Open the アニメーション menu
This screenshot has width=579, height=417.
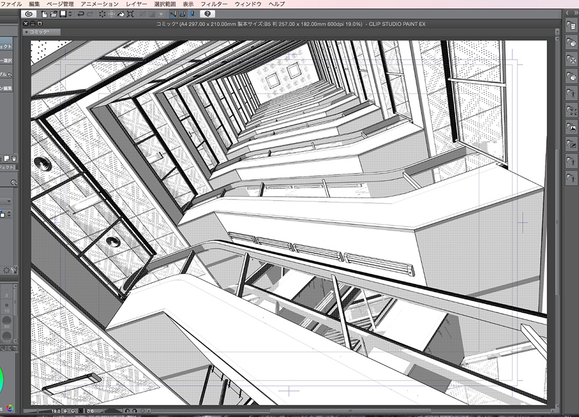pyautogui.click(x=100, y=4)
